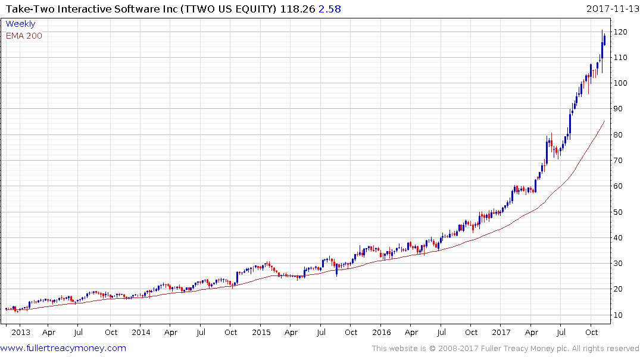Image resolution: width=640 pixels, height=357 pixels.
Task: Click the right end of the EMA 200 line
Action: pos(604,121)
